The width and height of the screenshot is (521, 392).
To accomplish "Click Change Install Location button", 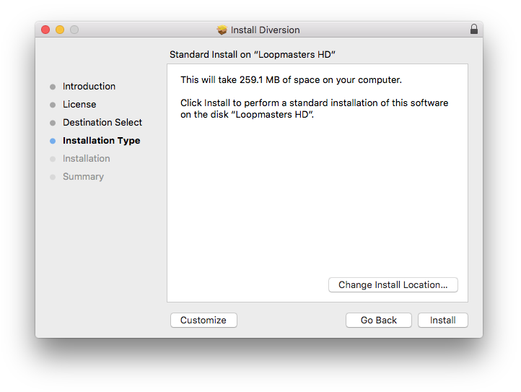I will coord(393,285).
